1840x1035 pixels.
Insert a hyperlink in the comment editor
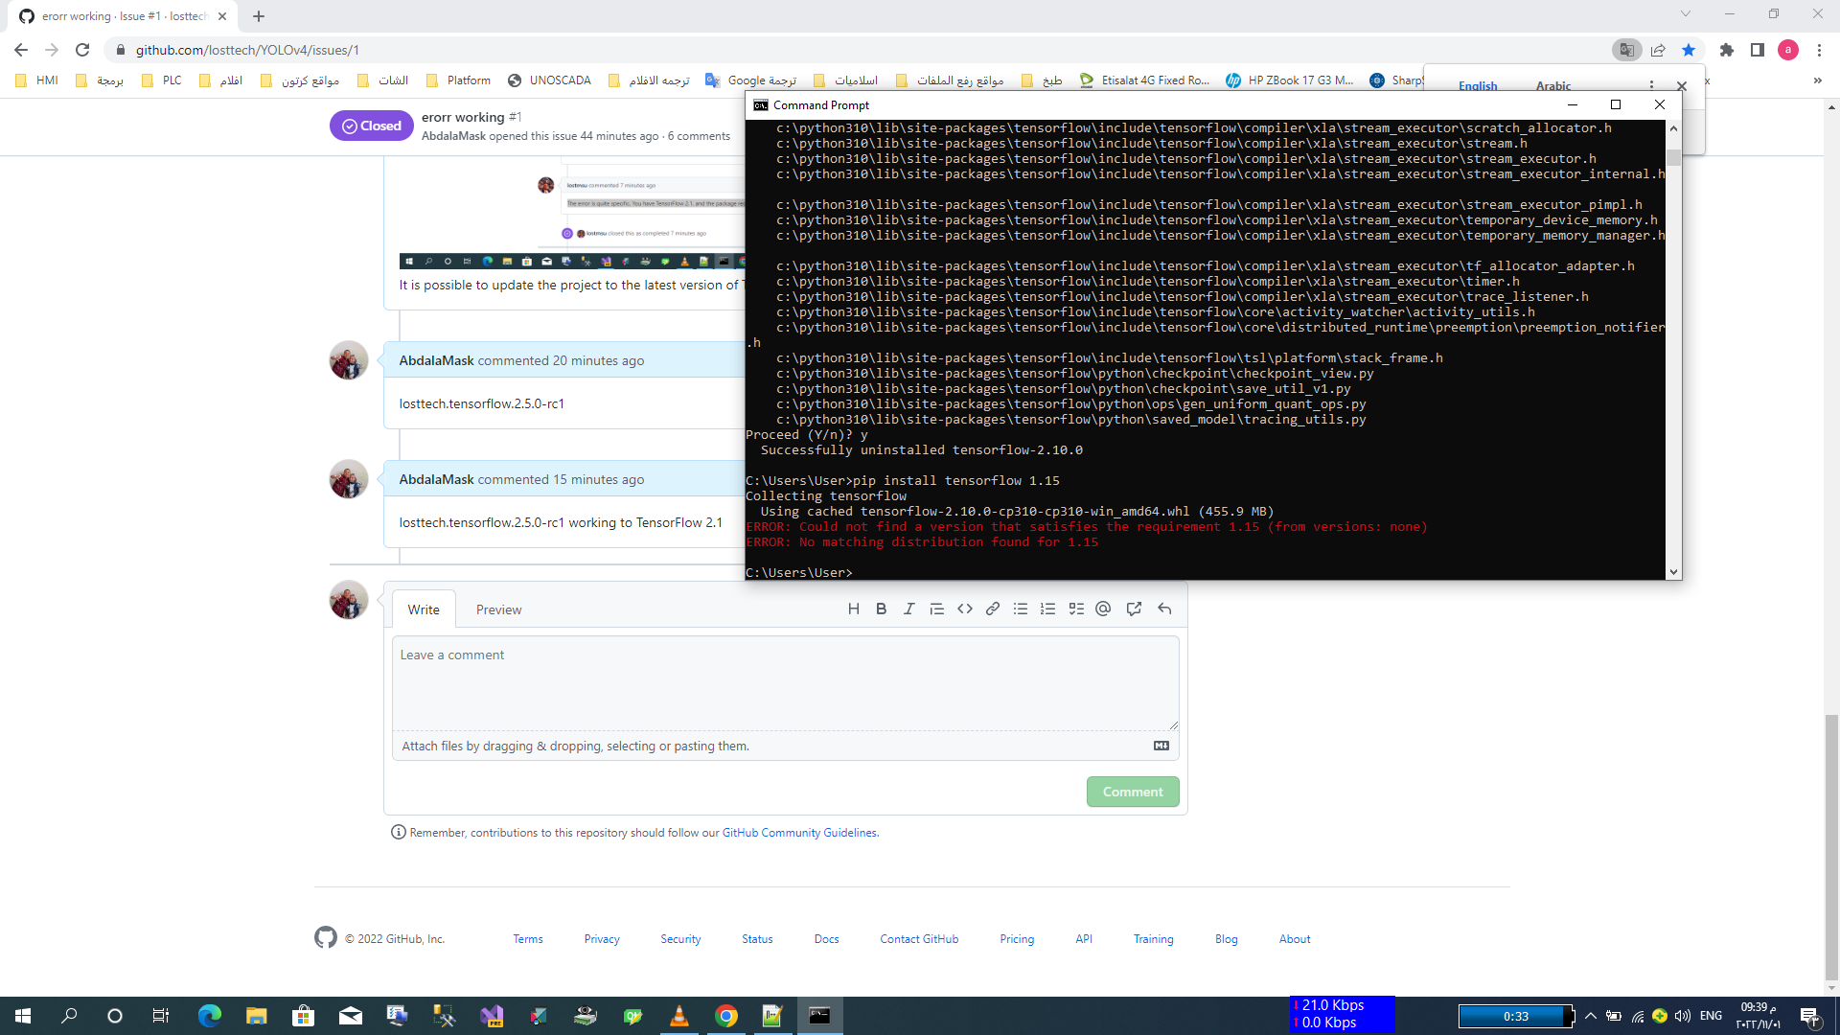(x=993, y=609)
